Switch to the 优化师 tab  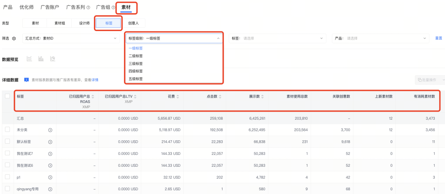pos(26,7)
